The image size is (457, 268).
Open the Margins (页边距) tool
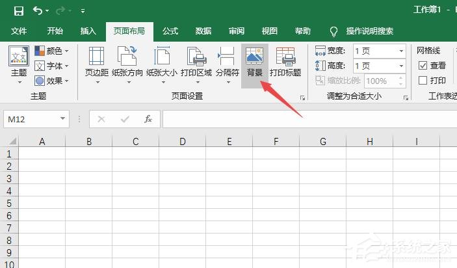click(x=97, y=64)
